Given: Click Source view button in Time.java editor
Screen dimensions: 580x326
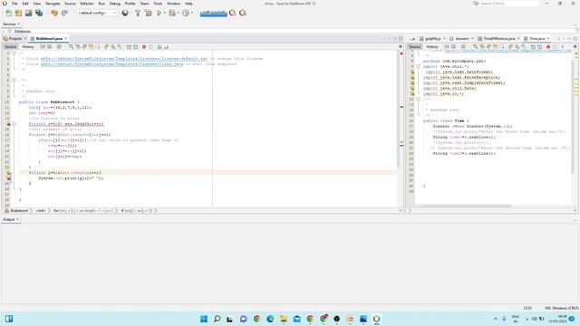Looking at the screenshot, I should click(x=415, y=47).
